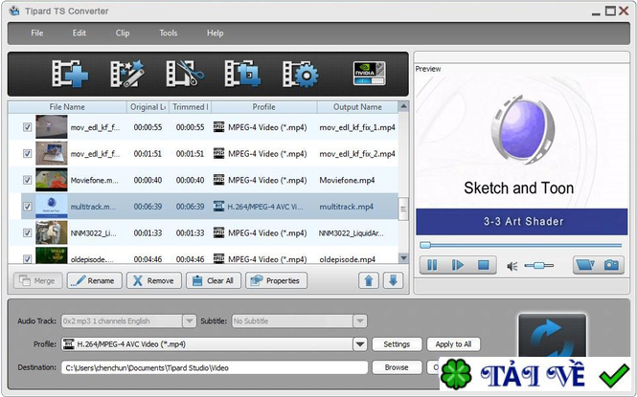The width and height of the screenshot is (637, 397).
Task: Open the Crop video toolbar icon
Action: point(242,74)
